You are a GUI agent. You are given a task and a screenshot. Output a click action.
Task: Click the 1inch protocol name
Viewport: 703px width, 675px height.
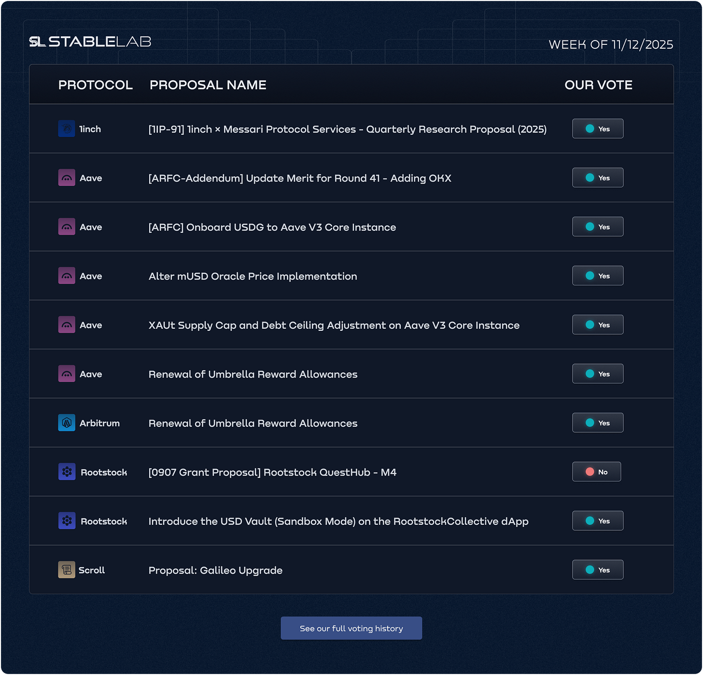pos(90,129)
